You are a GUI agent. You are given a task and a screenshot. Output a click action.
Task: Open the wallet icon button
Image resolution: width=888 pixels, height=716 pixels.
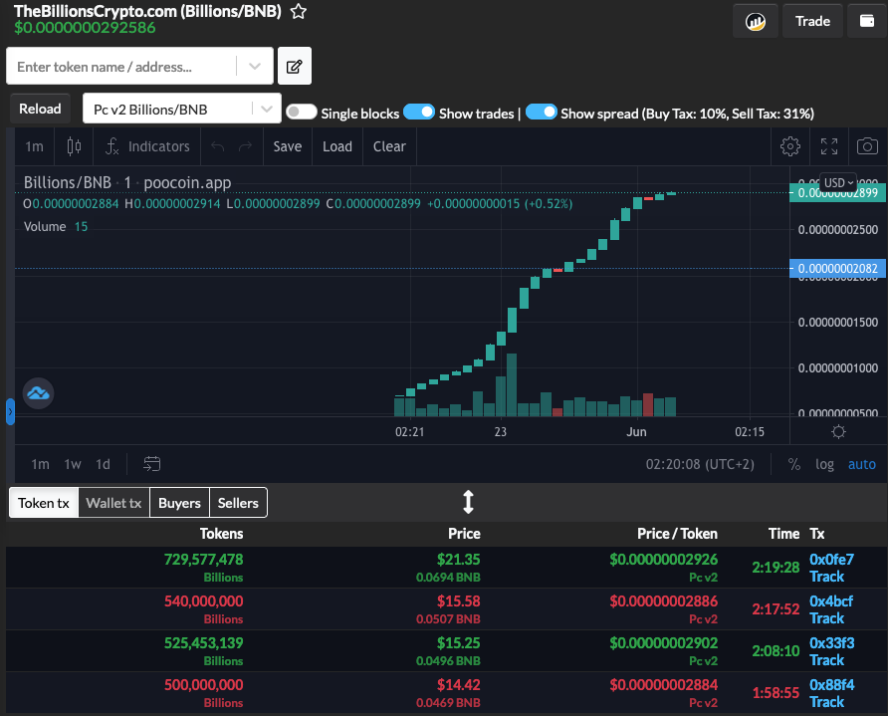pyautogui.click(x=867, y=21)
